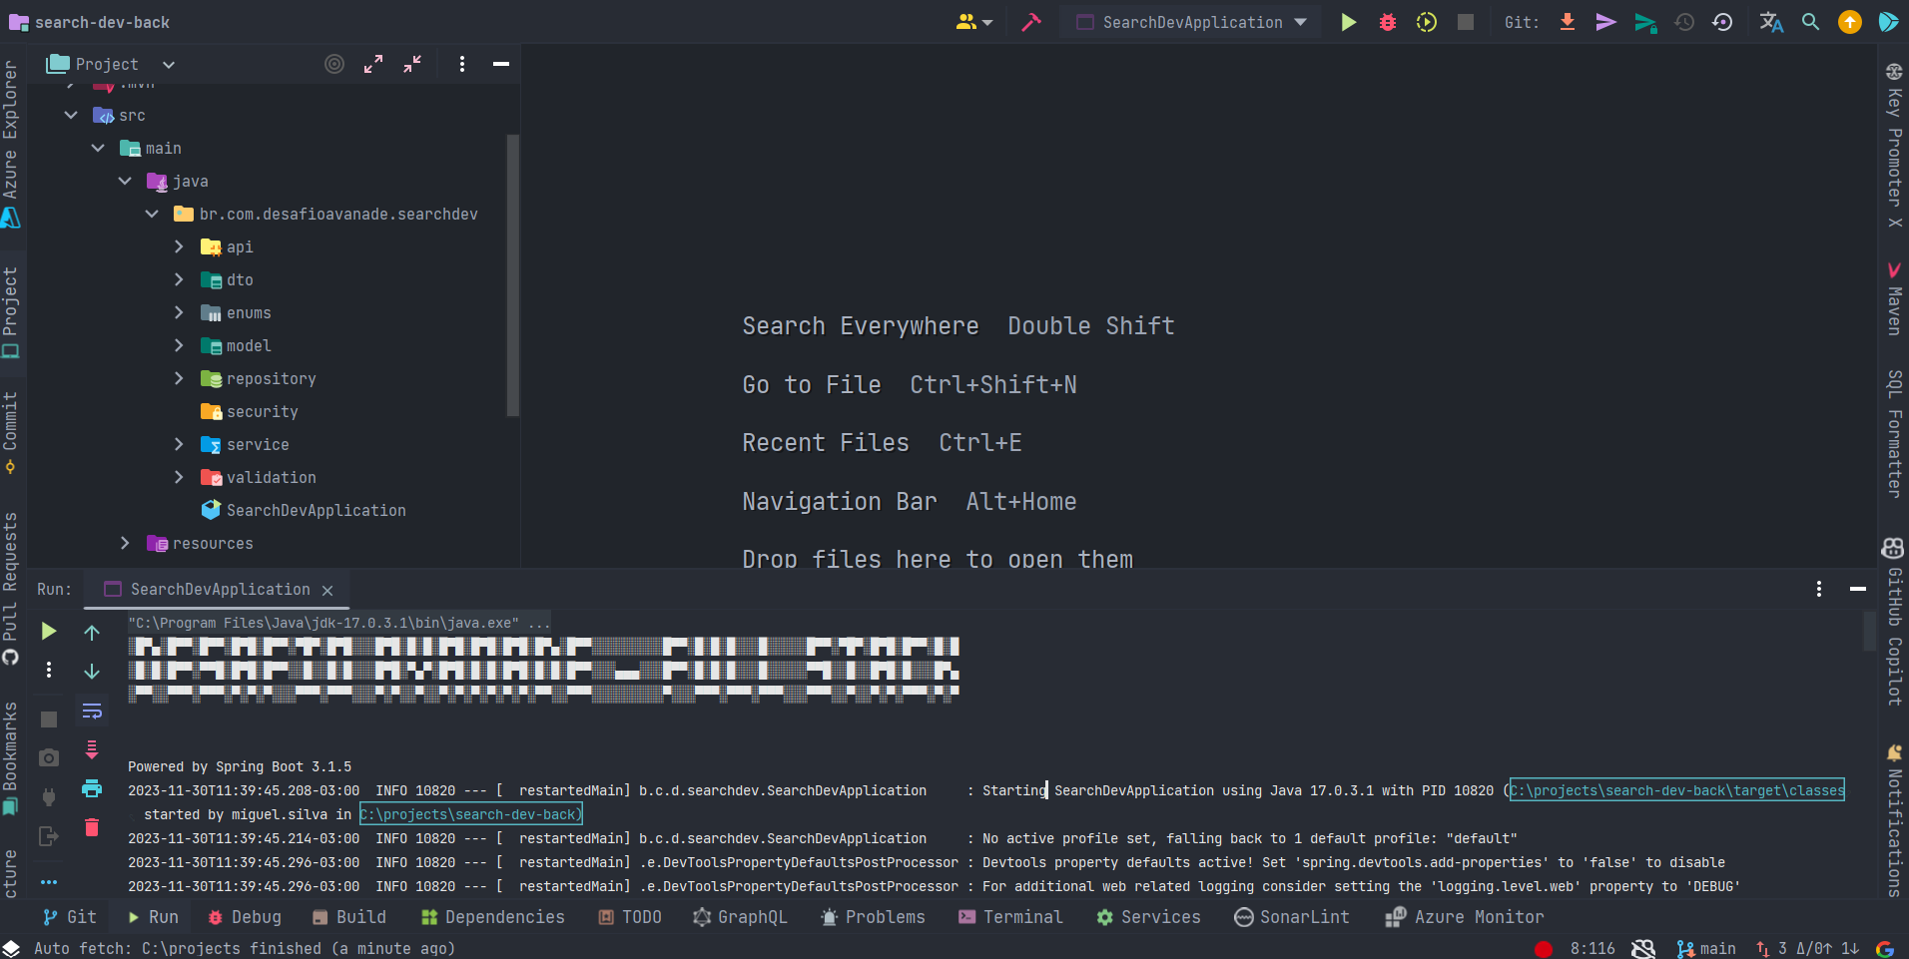Open the Problems tool window

(873, 917)
